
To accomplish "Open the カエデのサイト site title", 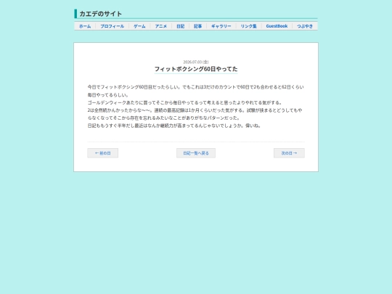I will click(x=100, y=14).
